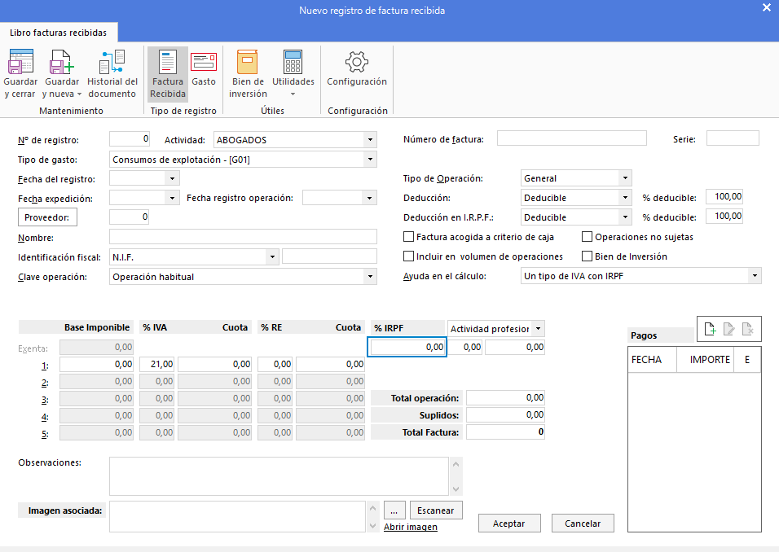Delete the selected payment in Pagos
The width and height of the screenshot is (779, 552).
pyautogui.click(x=748, y=329)
